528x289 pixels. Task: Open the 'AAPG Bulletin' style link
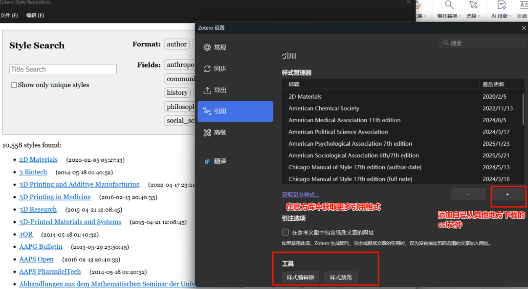pyautogui.click(x=41, y=247)
